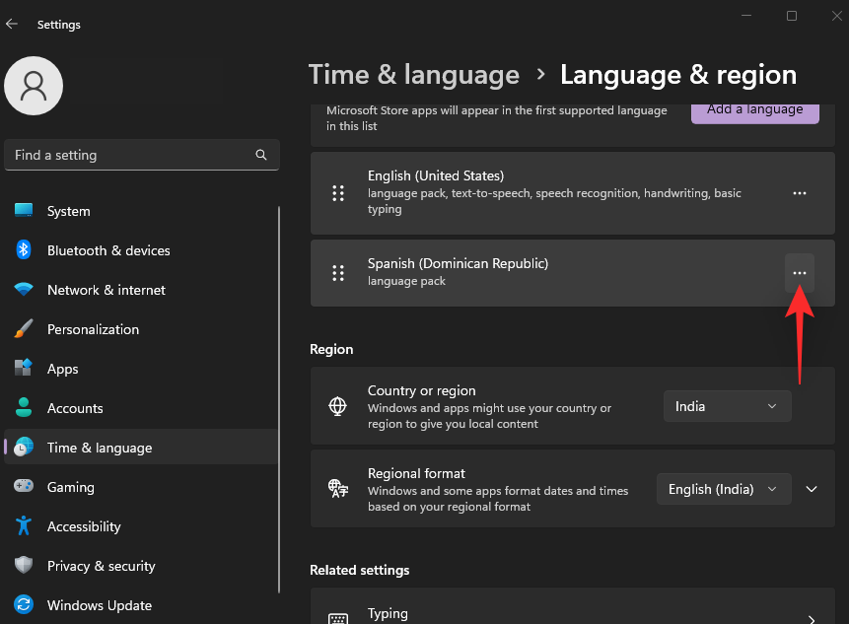This screenshot has width=849, height=624.
Task: Click the Bluetooth & devices icon
Action: tap(24, 250)
